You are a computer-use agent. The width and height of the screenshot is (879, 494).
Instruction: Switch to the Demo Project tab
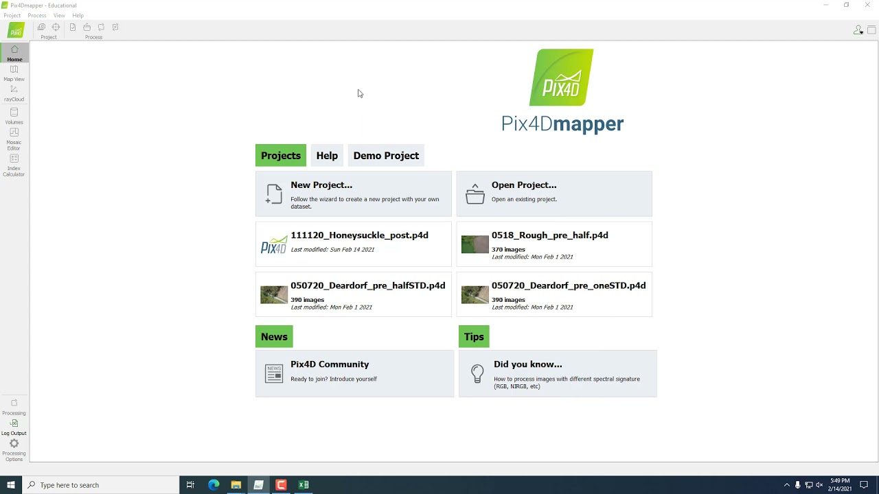tap(386, 156)
